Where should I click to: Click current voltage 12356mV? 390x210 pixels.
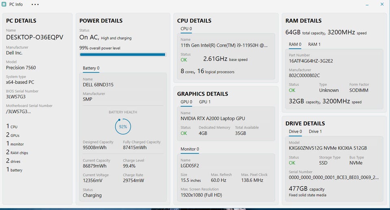pos(93,180)
